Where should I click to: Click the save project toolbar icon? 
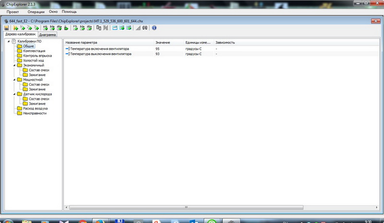point(7,28)
